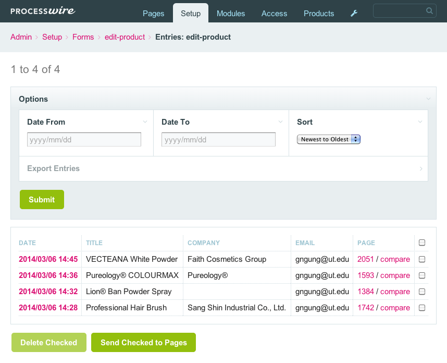Image resolution: width=447 pixels, height=363 pixels.
Task: Collapse the Date To field chevron
Action: 280,122
